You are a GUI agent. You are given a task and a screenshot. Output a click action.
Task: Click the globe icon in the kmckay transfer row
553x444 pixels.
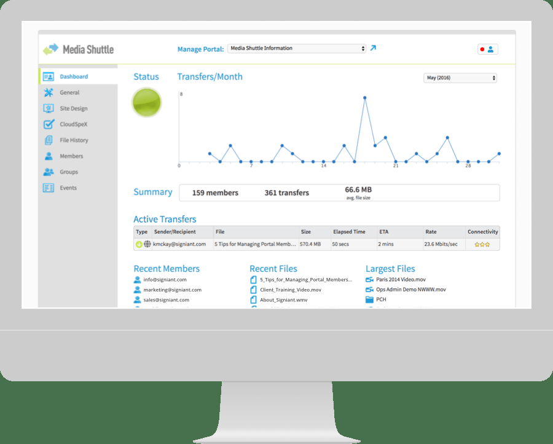[147, 244]
